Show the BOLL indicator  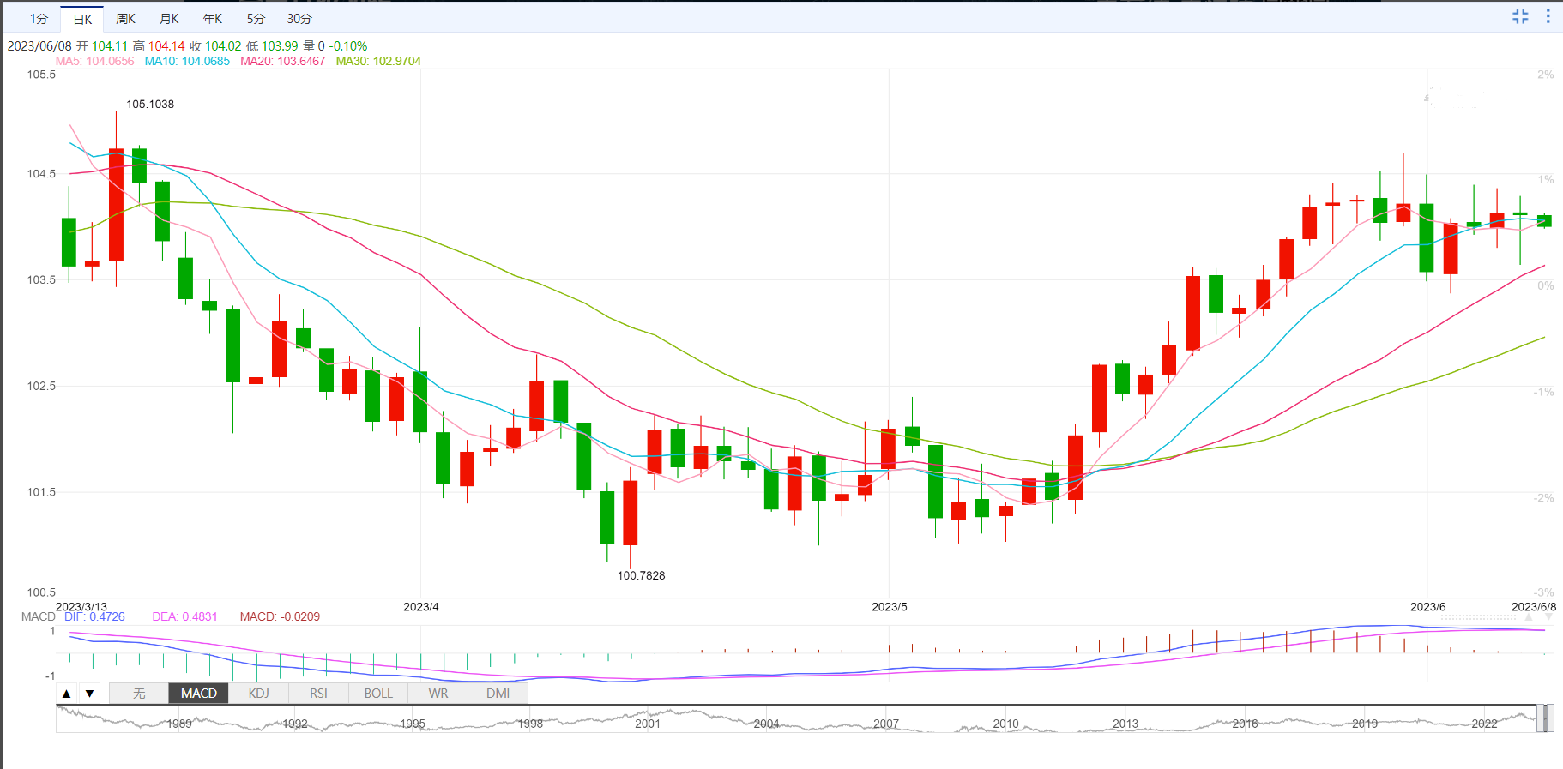click(x=378, y=694)
